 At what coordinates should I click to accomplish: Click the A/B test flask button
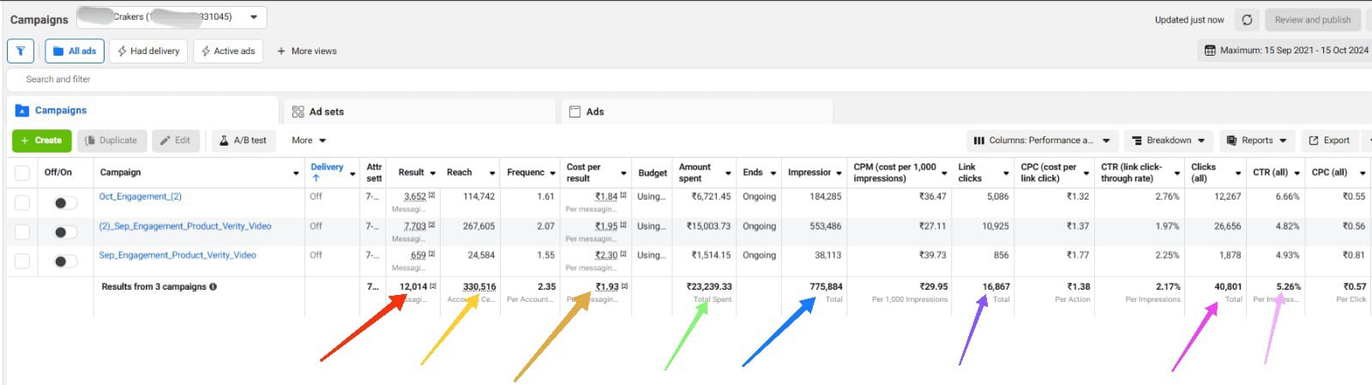click(242, 141)
